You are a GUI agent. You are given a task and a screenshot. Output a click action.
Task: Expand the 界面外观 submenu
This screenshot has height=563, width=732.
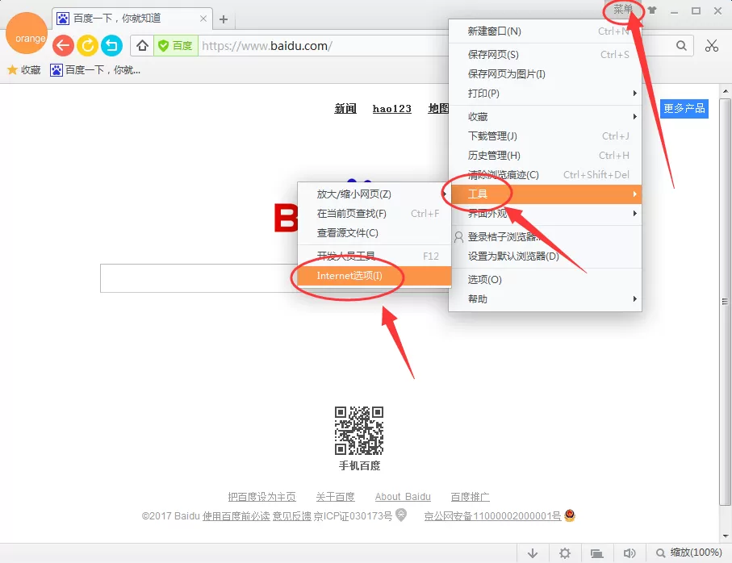pos(546,214)
